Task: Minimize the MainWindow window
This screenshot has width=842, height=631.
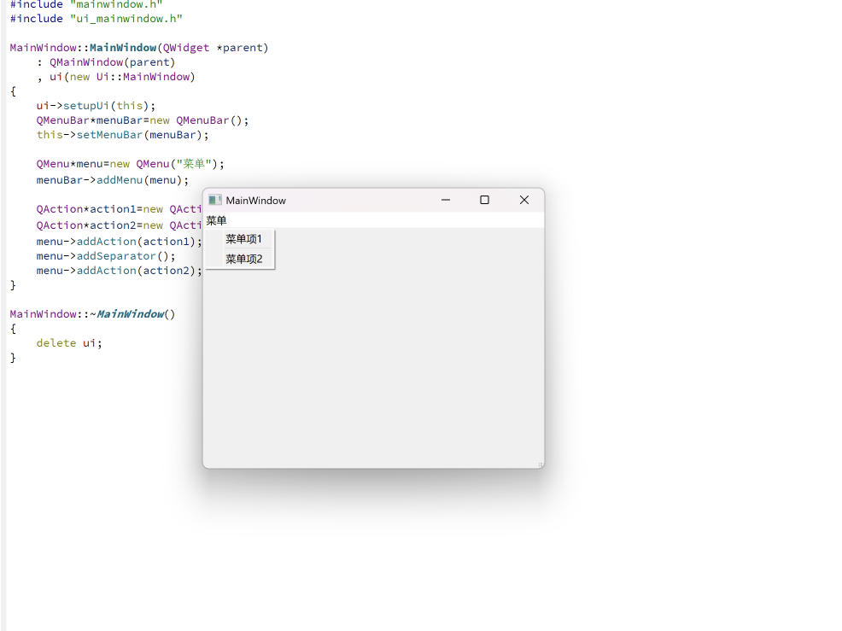Action: point(446,200)
